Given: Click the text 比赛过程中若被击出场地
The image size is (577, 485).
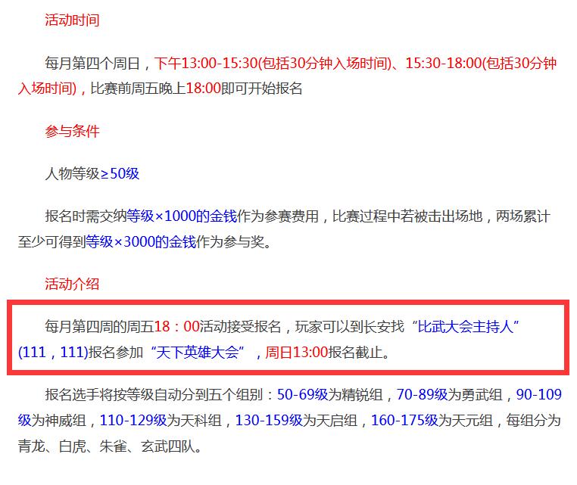Looking at the screenshot, I should click(407, 216).
